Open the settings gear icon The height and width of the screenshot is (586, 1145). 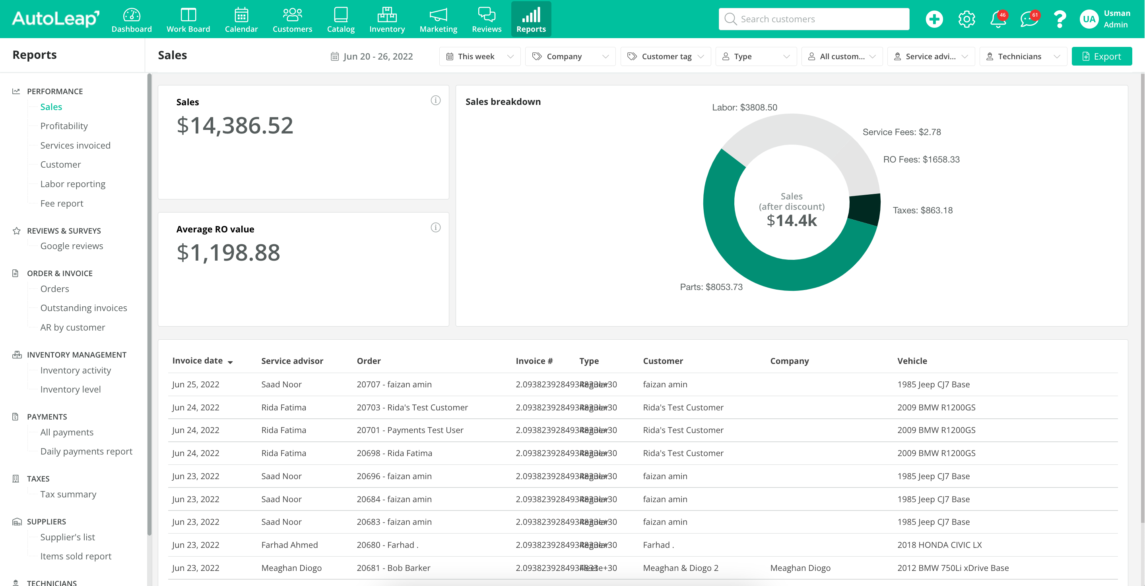pyautogui.click(x=966, y=19)
